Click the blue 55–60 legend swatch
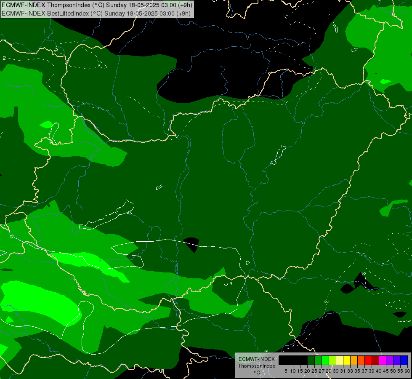The height and width of the screenshot is (379, 412). (404, 360)
